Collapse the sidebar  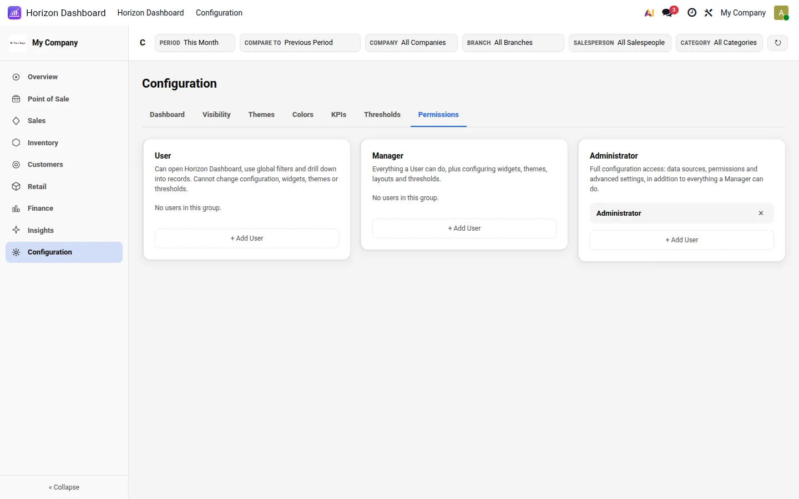tap(64, 487)
